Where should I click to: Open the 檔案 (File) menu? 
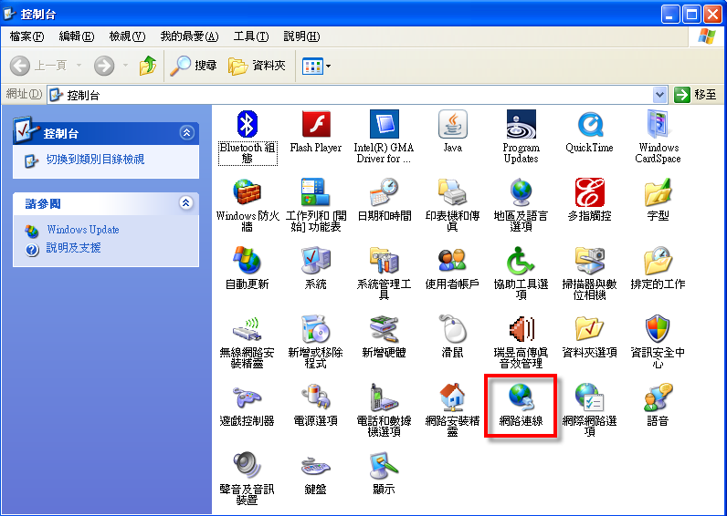coord(26,36)
